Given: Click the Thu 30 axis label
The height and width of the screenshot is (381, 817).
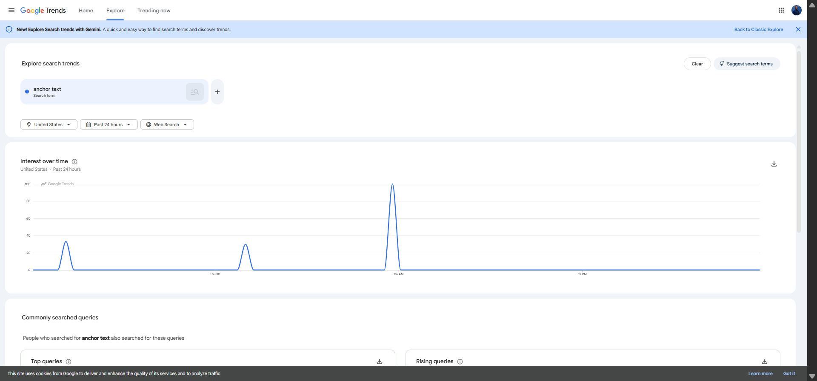Looking at the screenshot, I should tap(215, 274).
